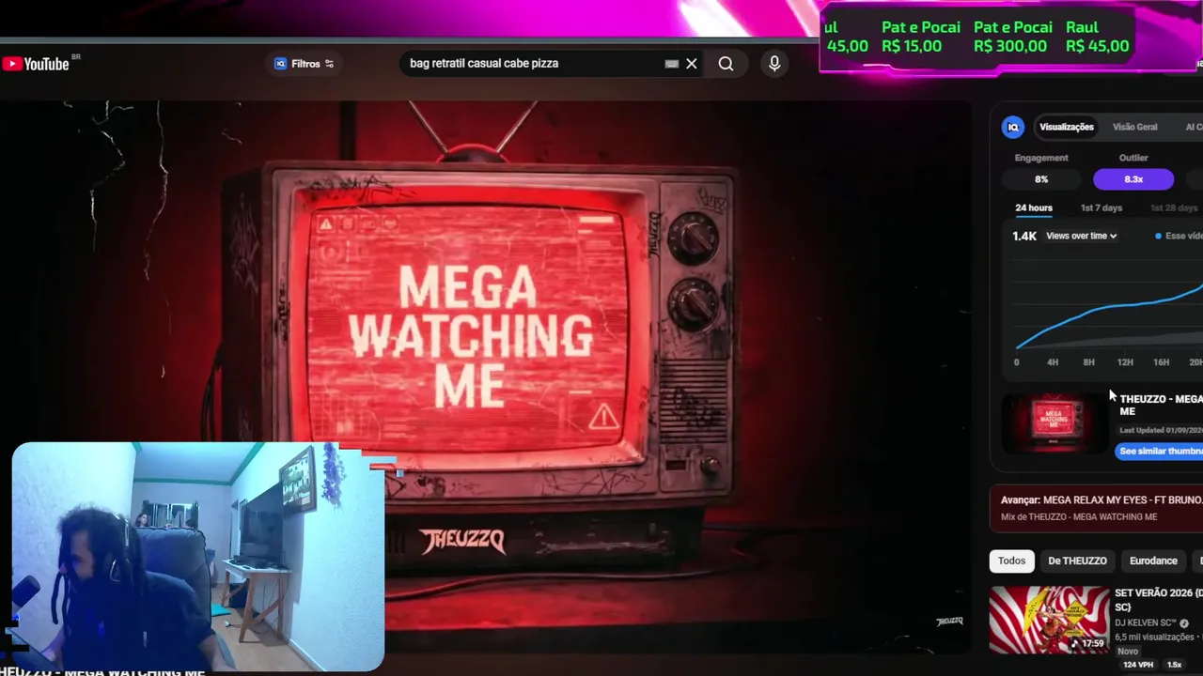Click the purple 8.3x Outlier pill

click(x=1133, y=179)
